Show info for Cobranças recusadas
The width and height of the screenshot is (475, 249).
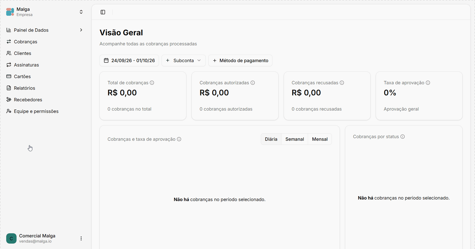click(x=342, y=83)
